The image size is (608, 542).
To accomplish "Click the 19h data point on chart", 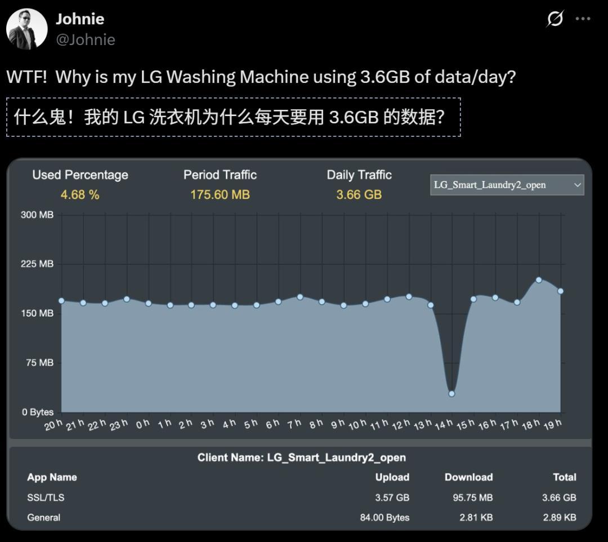I will [560, 291].
